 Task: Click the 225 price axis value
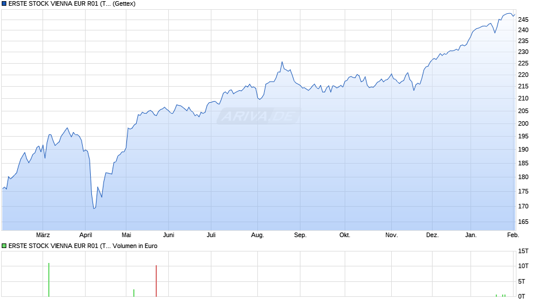[523, 63]
